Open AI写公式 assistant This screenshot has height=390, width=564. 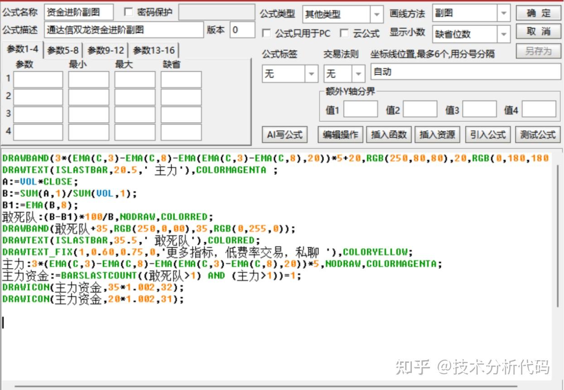pos(284,135)
